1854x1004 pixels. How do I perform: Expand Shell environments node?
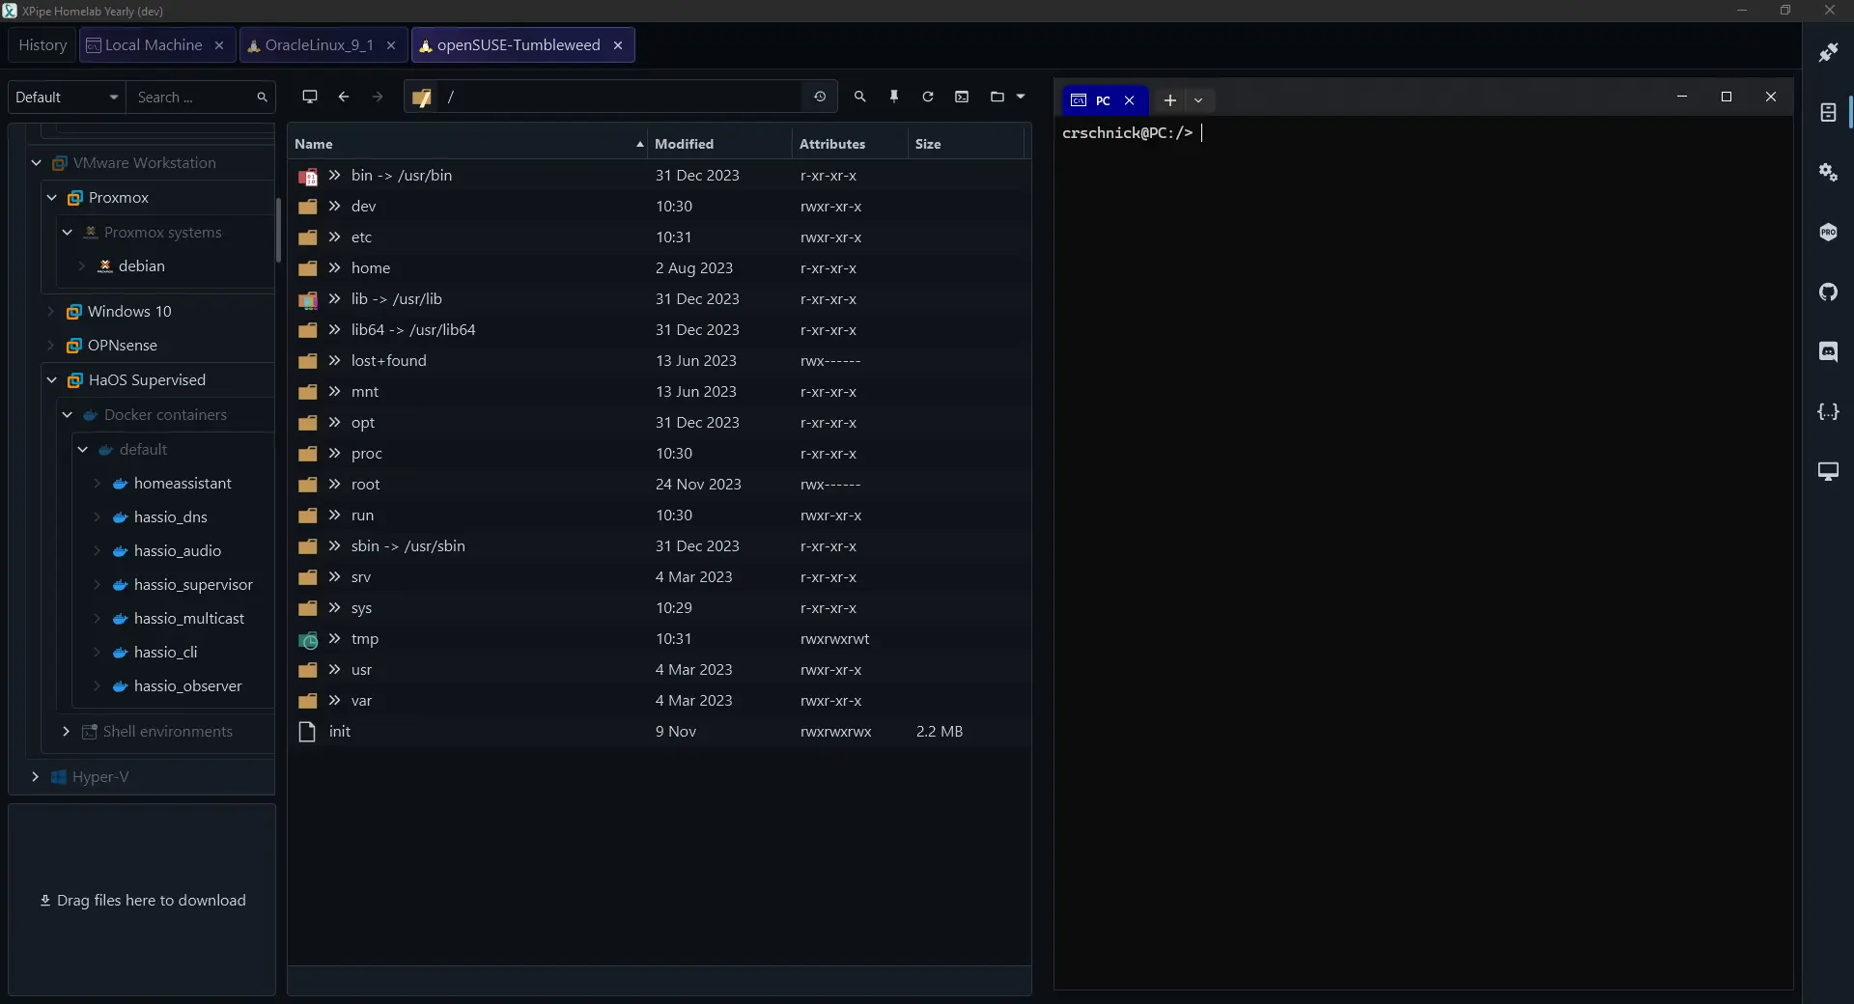click(x=66, y=732)
